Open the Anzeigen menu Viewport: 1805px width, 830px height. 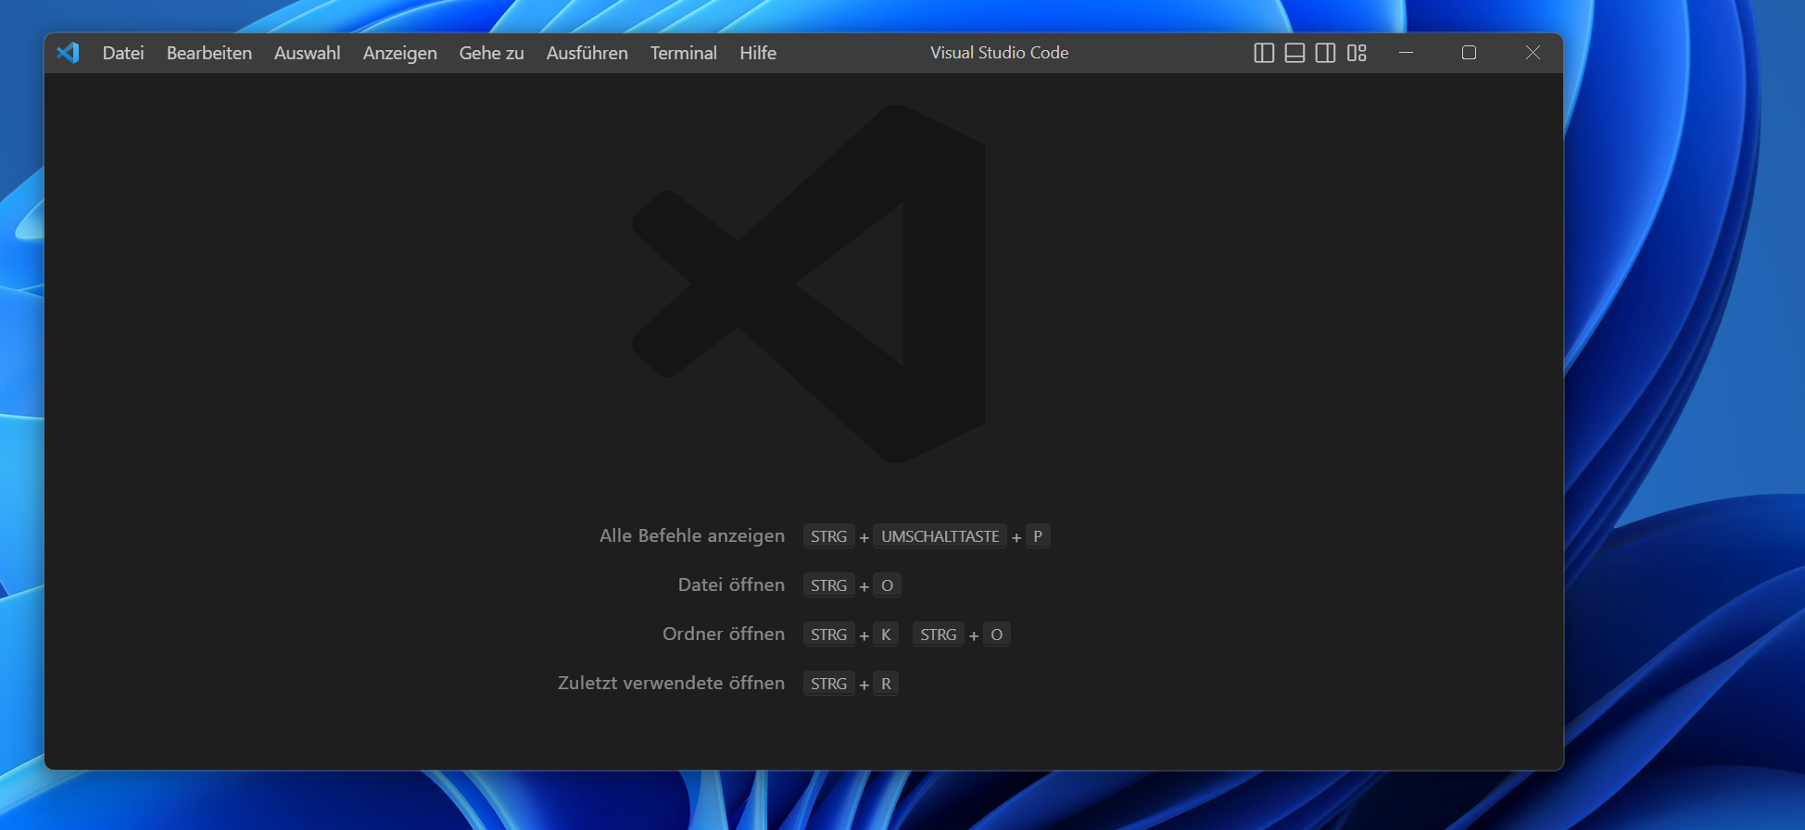400,53
